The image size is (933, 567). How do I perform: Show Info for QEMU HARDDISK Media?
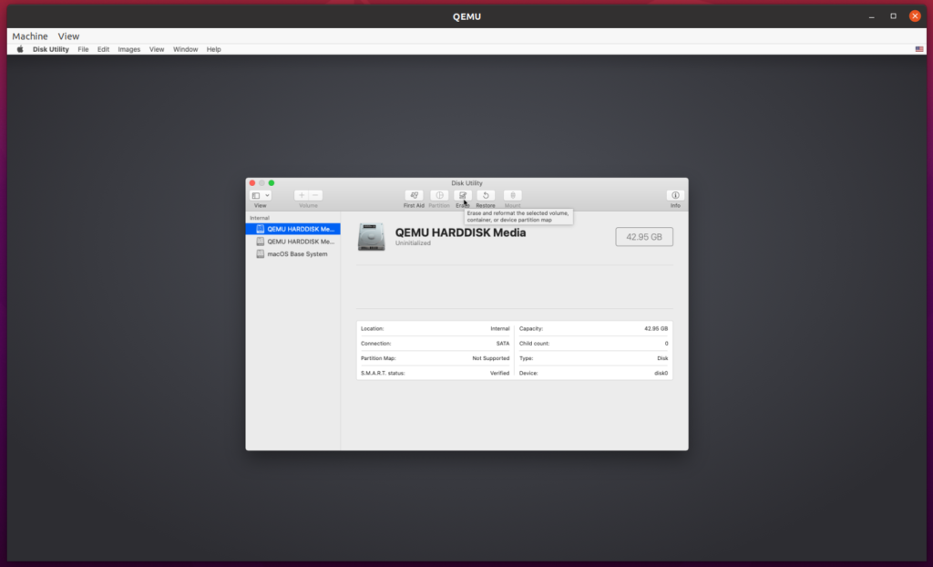point(675,195)
